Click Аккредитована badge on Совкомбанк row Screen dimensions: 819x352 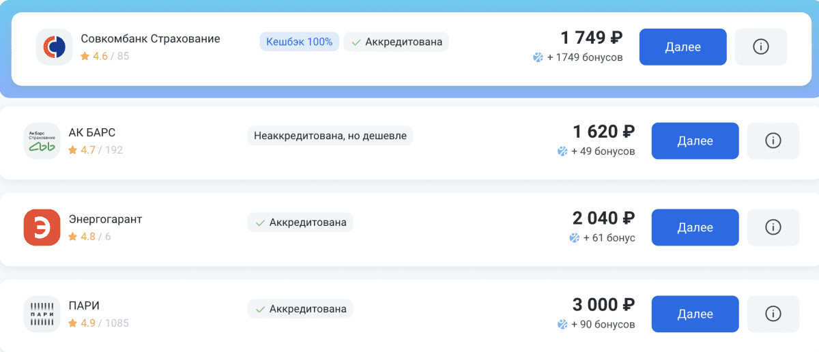[397, 42]
